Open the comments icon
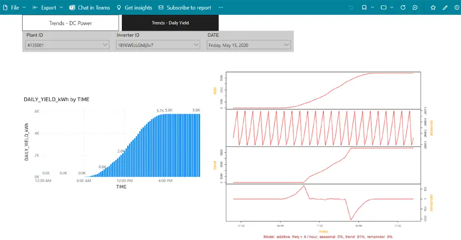 (415, 8)
